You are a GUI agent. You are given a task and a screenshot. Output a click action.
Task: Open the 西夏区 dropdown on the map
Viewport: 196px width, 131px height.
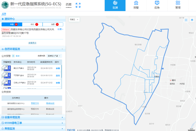click(x=74, y=19)
